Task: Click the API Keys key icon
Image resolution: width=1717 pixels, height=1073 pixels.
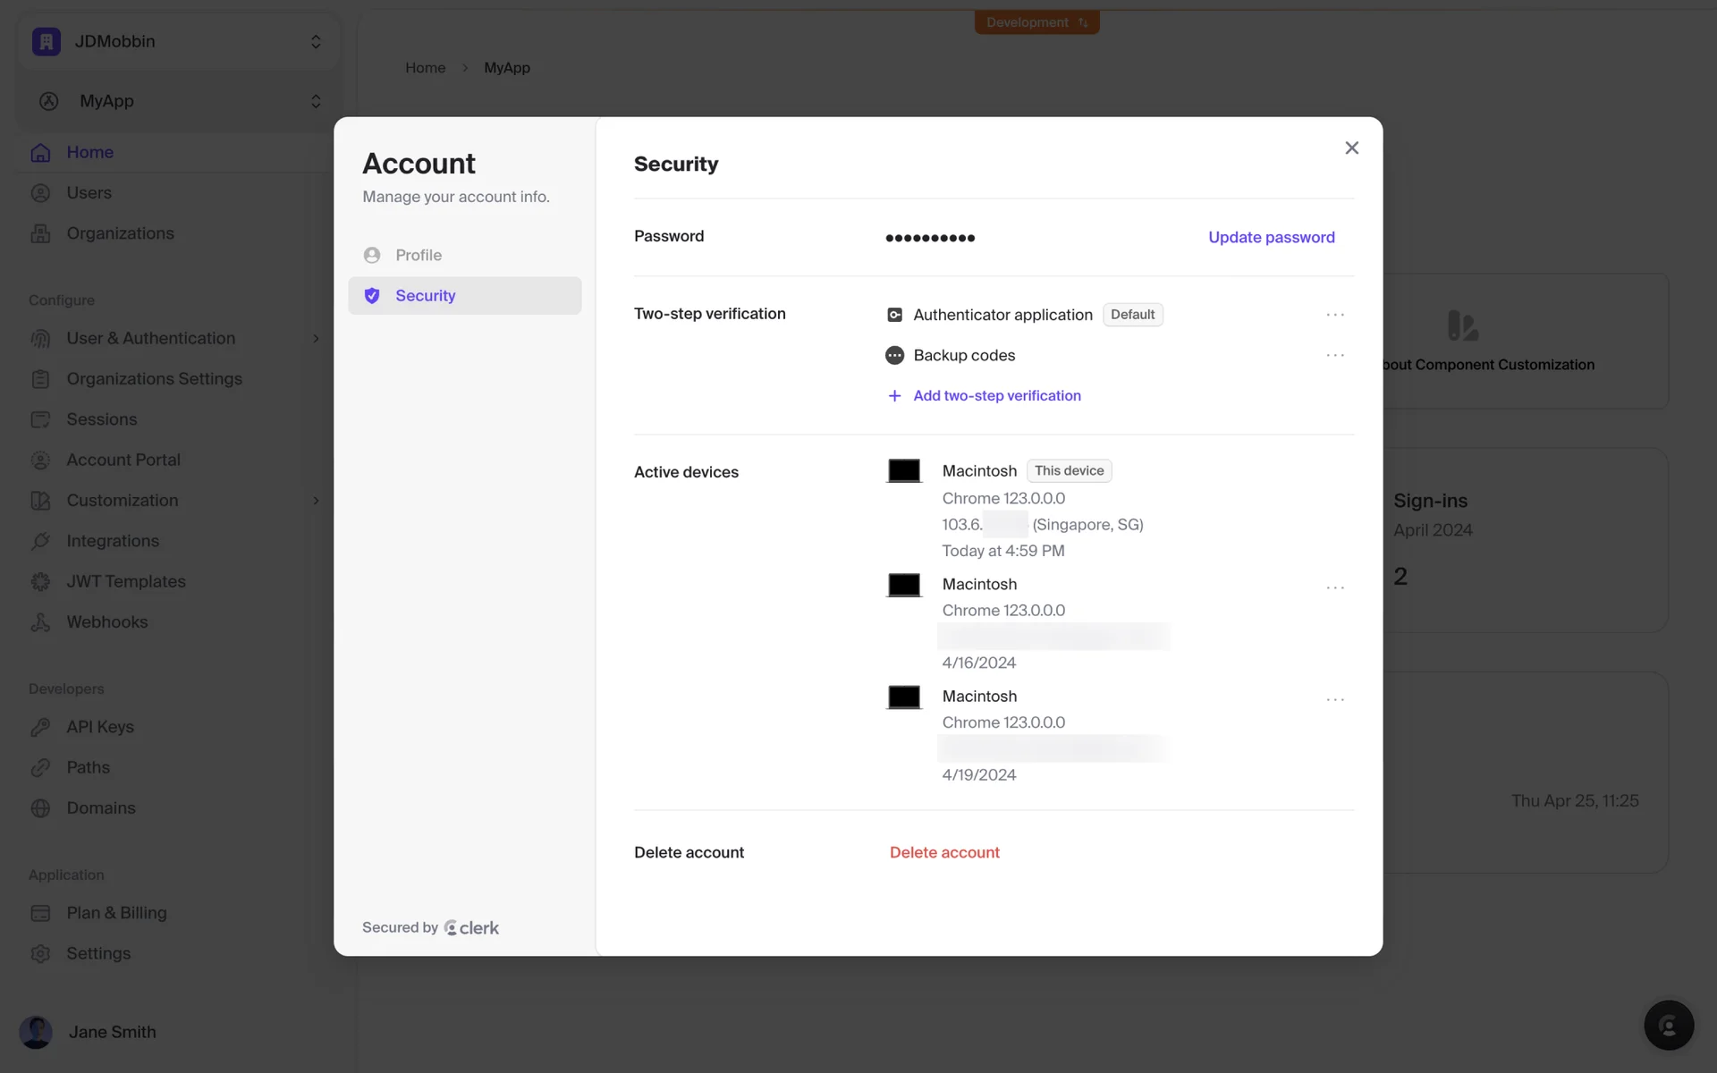Action: 40,727
